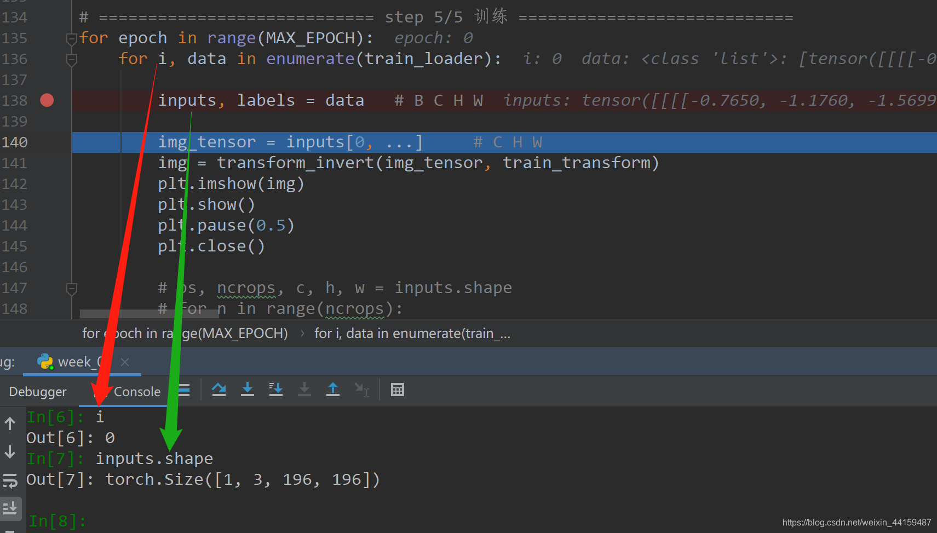This screenshot has height=533, width=937.
Task: Click 'inputs.shape' on commented line 147
Action: [x=453, y=288]
